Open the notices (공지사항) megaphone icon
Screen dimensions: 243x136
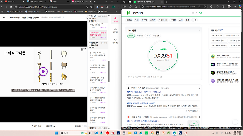coord(115,41)
